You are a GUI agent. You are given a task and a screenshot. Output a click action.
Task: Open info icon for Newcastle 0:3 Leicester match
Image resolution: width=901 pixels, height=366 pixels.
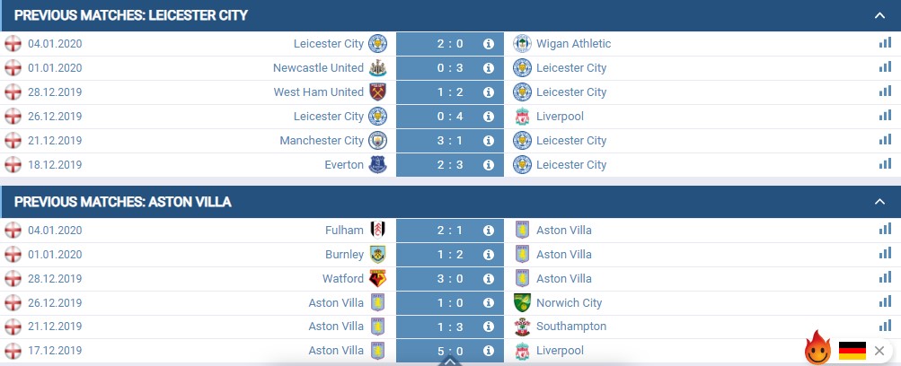tap(489, 67)
